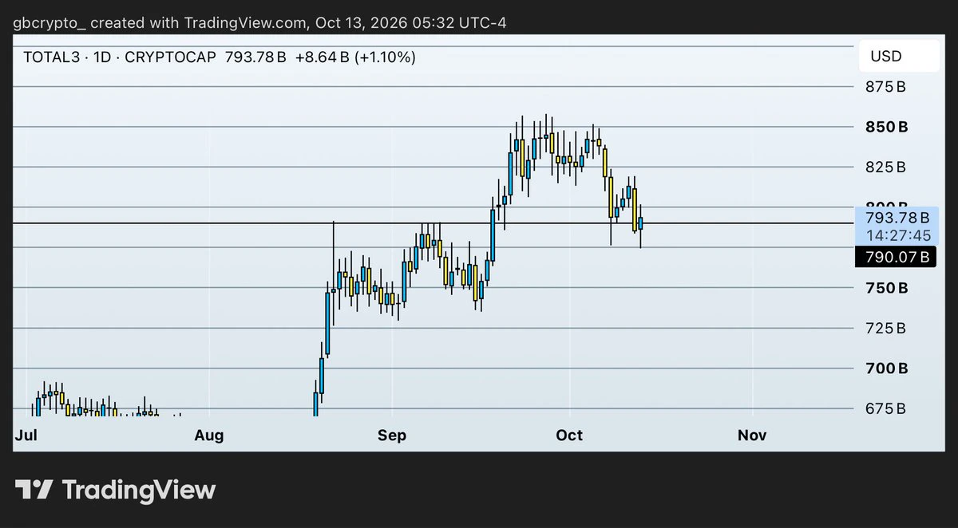
Task: Select the 750 B price axis label
Action: [887, 288]
